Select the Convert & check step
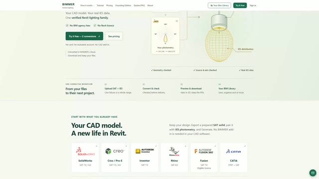This screenshot has width=319, height=179. pyautogui.click(x=154, y=89)
